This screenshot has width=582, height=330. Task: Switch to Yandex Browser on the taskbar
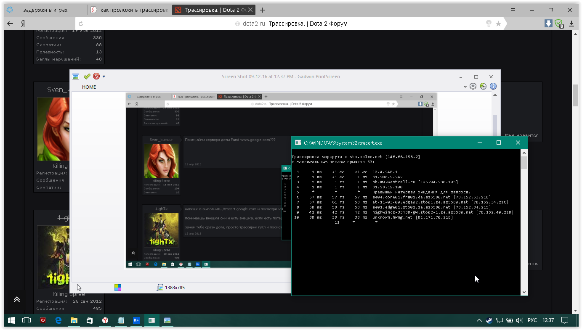pyautogui.click(x=105, y=320)
